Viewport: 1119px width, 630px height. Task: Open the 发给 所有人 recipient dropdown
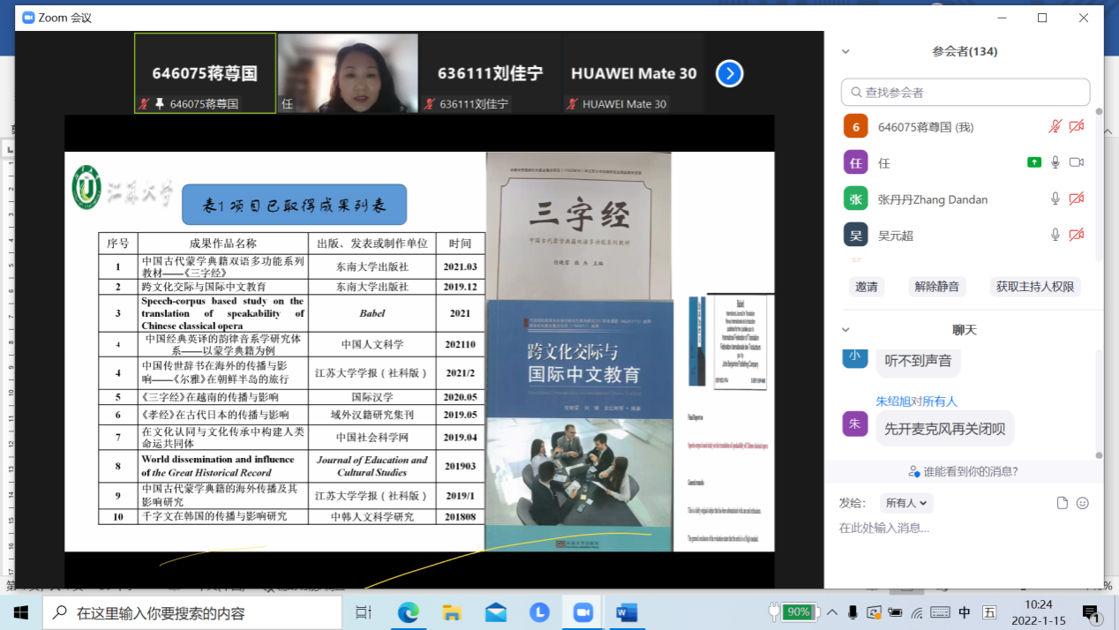906,503
